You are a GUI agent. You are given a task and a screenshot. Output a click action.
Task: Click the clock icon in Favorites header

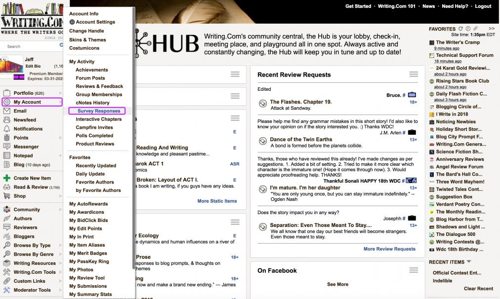[x=468, y=29]
